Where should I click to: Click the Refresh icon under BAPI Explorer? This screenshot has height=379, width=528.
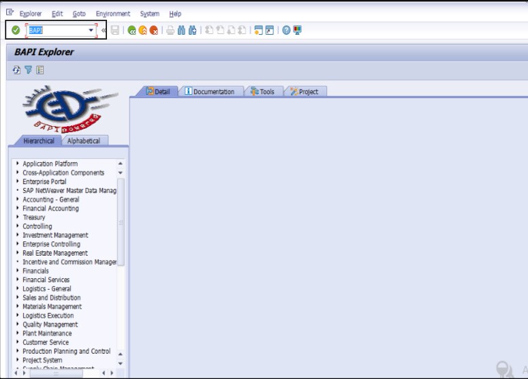point(16,70)
